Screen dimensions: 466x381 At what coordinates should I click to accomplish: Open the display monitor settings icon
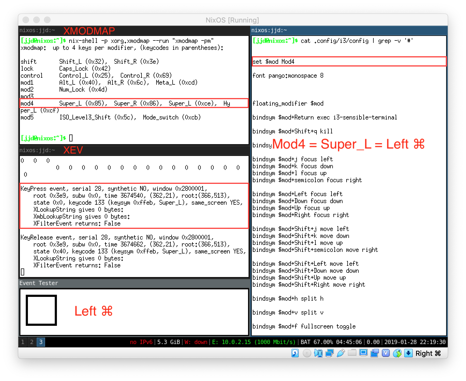pyautogui.click(x=363, y=353)
